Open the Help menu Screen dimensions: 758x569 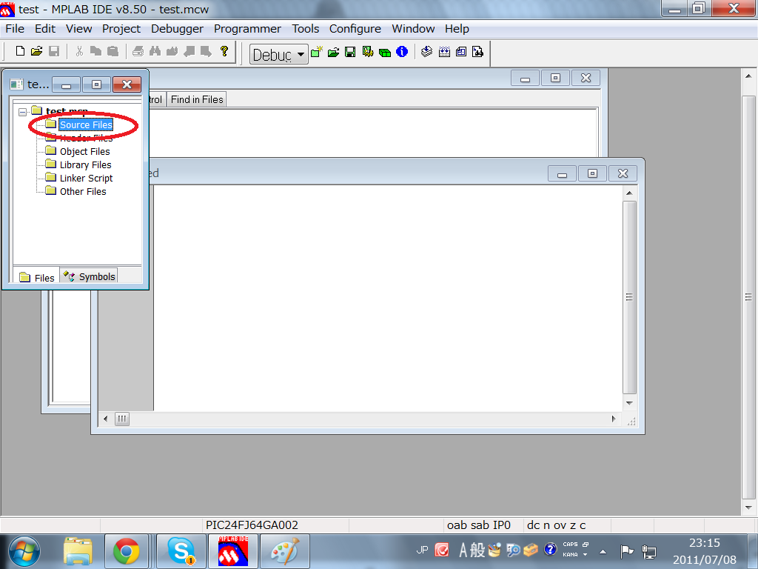[457, 29]
